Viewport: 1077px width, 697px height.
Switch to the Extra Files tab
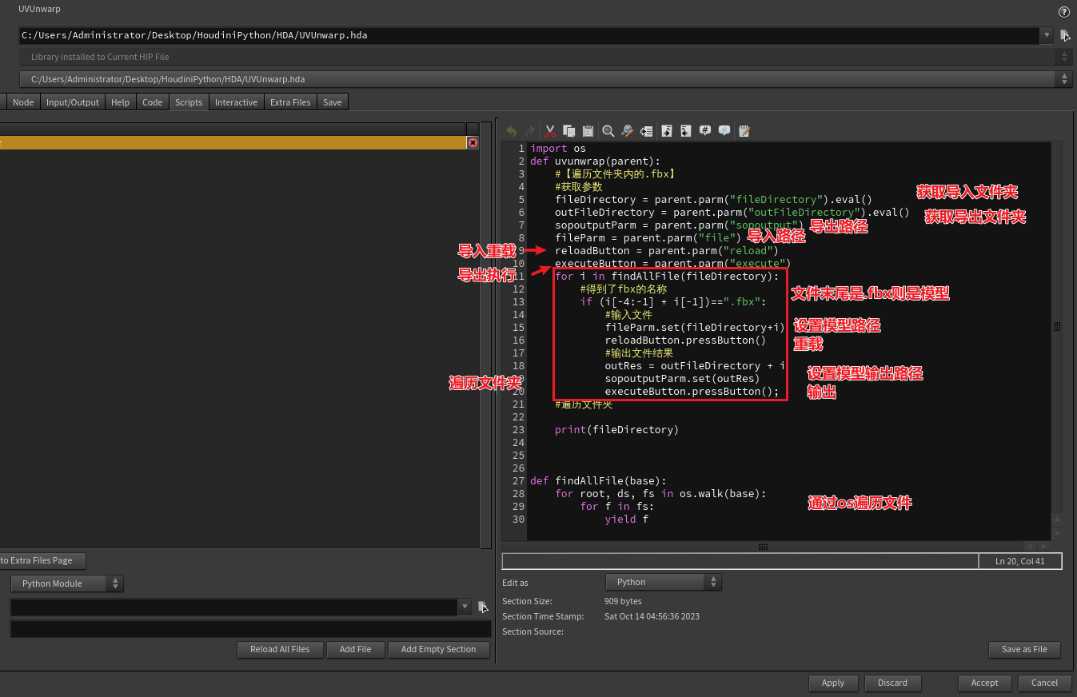coord(290,102)
